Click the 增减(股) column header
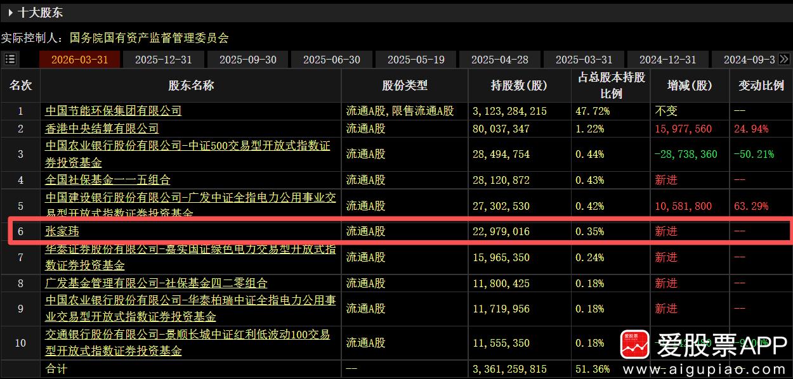The image size is (793, 379). [690, 86]
